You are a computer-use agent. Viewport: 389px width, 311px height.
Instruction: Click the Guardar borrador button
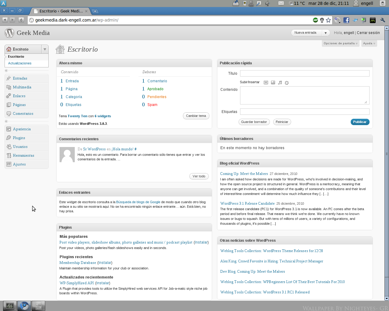pos(254,122)
